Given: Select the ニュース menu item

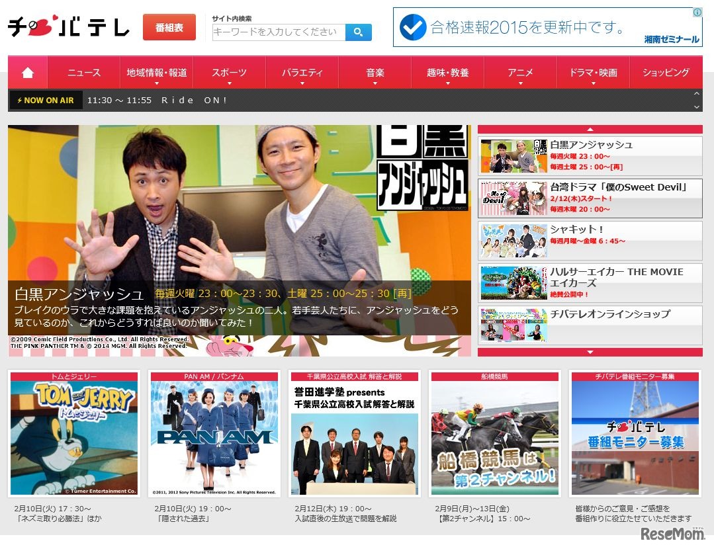Looking at the screenshot, I should click(x=83, y=72).
